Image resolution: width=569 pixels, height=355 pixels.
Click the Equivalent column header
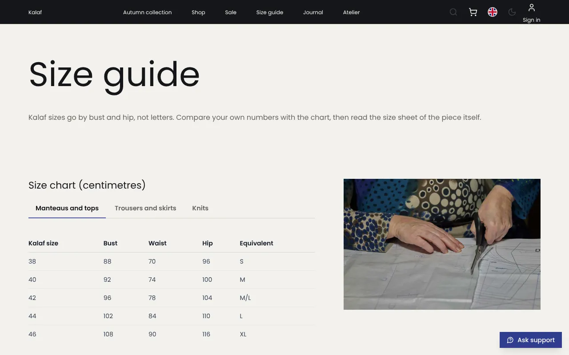(256, 243)
